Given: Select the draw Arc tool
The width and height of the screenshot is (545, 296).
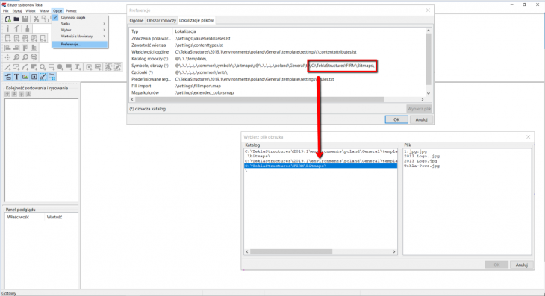Looking at the screenshot, I should tap(25, 67).
